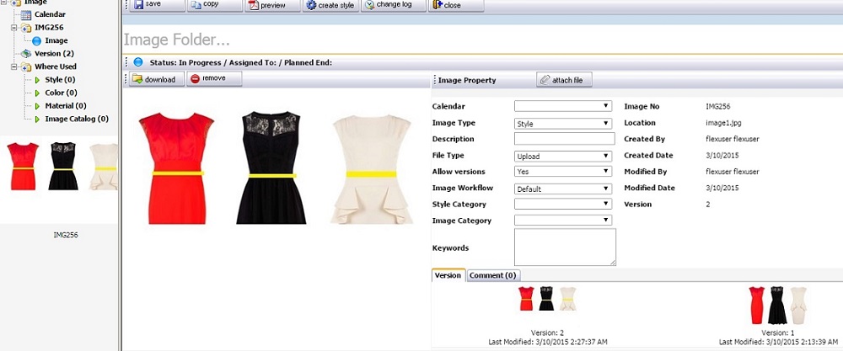The width and height of the screenshot is (843, 351).
Task: Click the Image No value IMG256
Action: pos(717,107)
